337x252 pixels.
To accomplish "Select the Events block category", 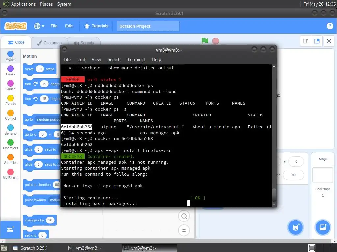I will (11, 100).
